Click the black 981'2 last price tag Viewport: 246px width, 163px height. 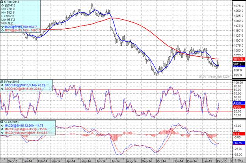tap(239, 64)
